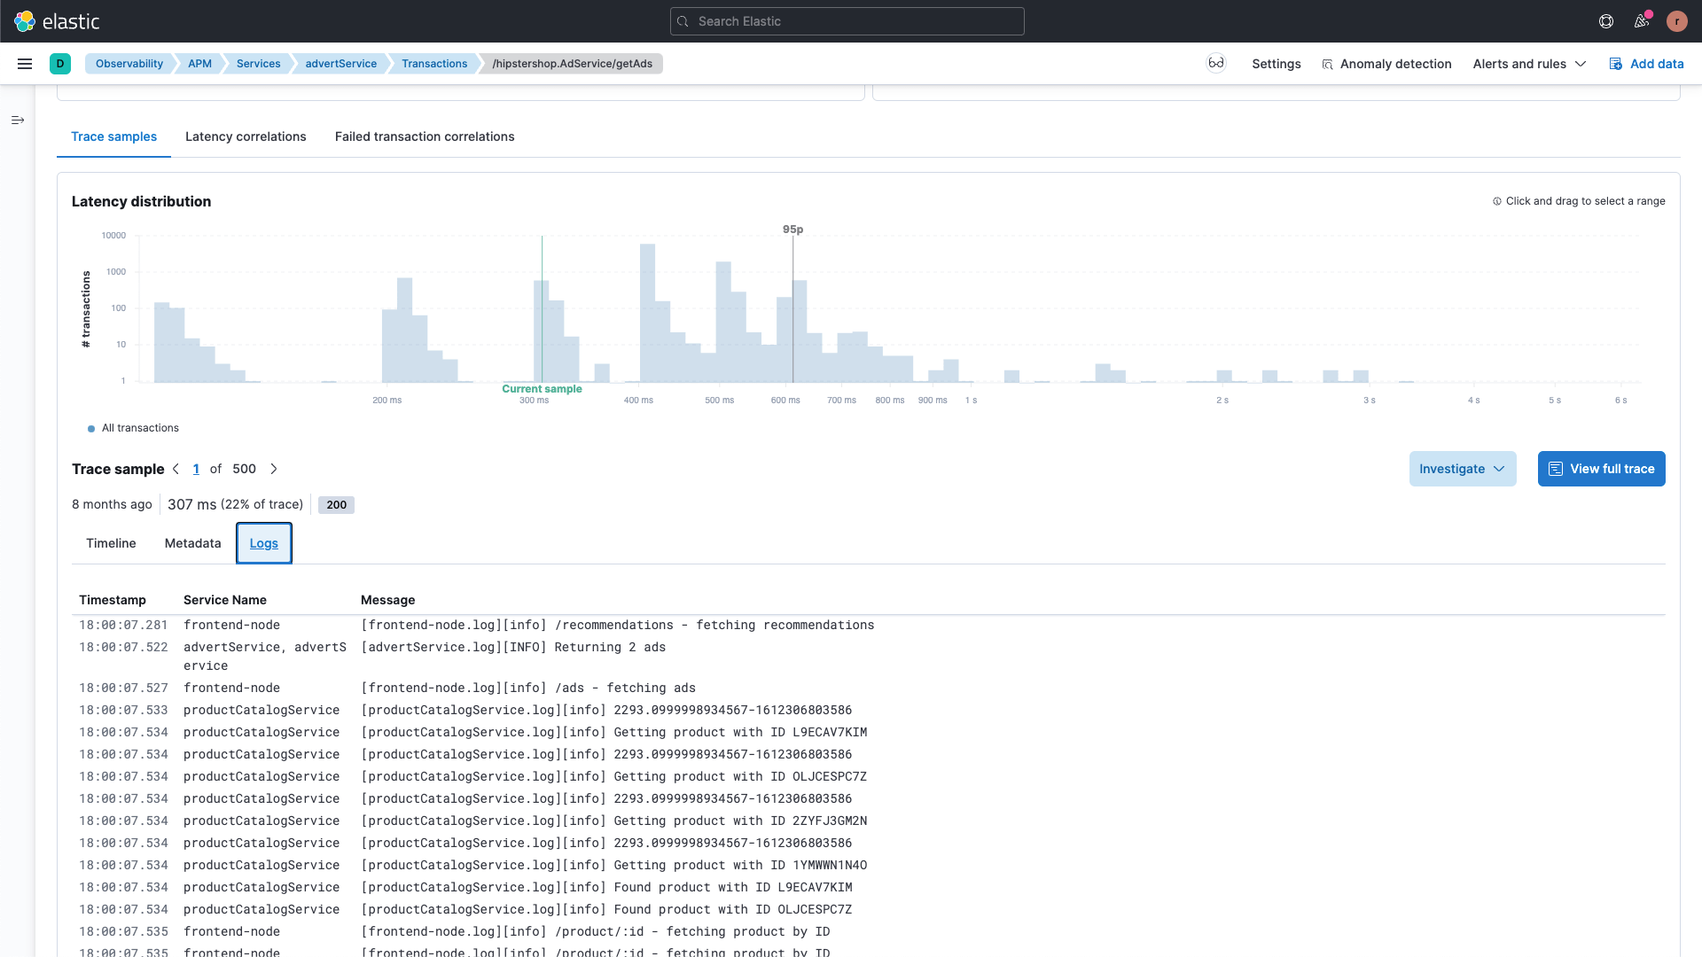Click the D space avatar

tap(60, 64)
